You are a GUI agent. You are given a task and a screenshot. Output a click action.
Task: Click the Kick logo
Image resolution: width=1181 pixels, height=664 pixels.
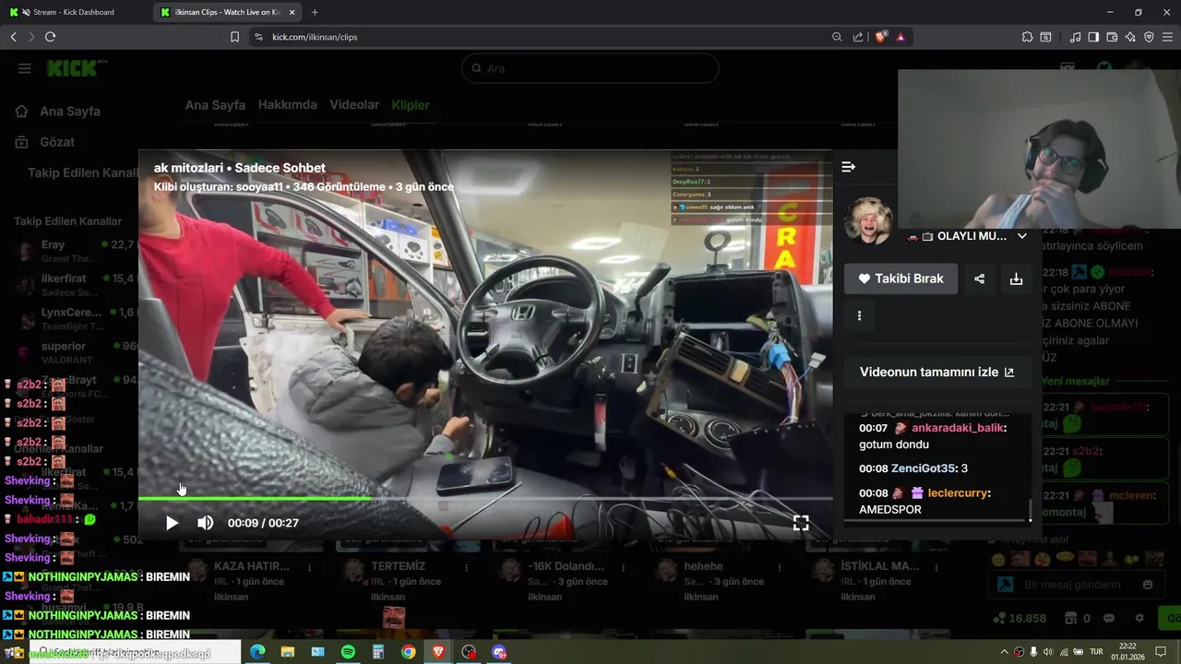coord(77,68)
